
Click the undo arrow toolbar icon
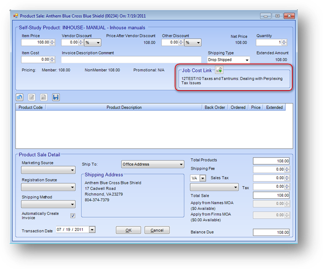coord(20,97)
